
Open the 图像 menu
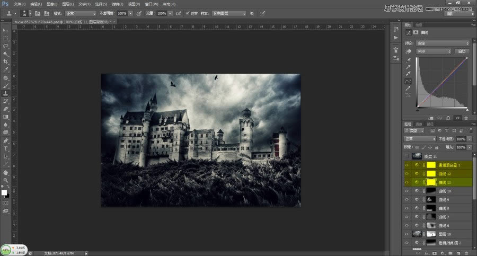pos(51,4)
